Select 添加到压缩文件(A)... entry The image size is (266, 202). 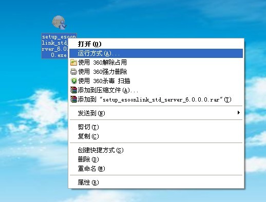coord(156,90)
